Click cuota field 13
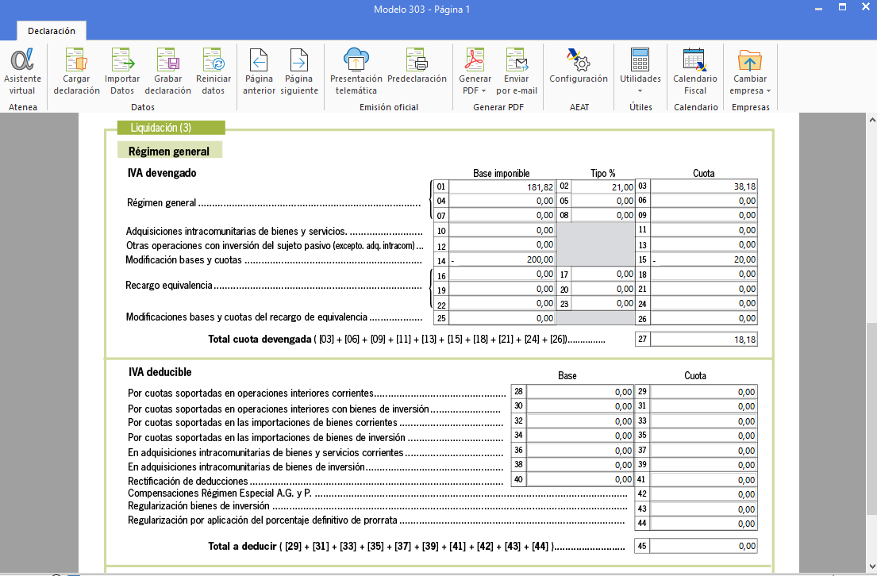Viewport: 877px width, 576px height. [704, 245]
